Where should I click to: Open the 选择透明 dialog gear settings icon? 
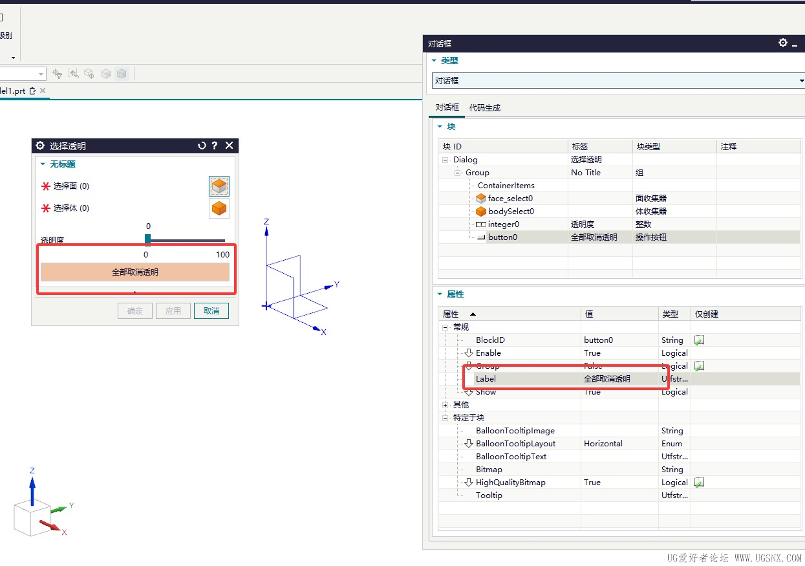click(40, 146)
